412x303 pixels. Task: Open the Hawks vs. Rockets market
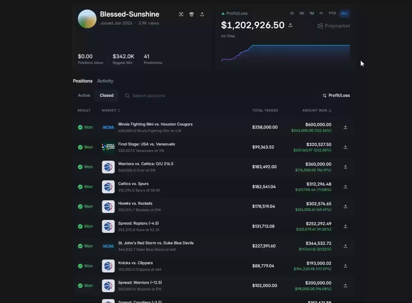click(x=135, y=203)
